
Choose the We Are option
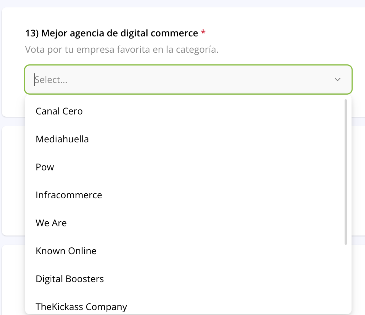click(x=51, y=223)
